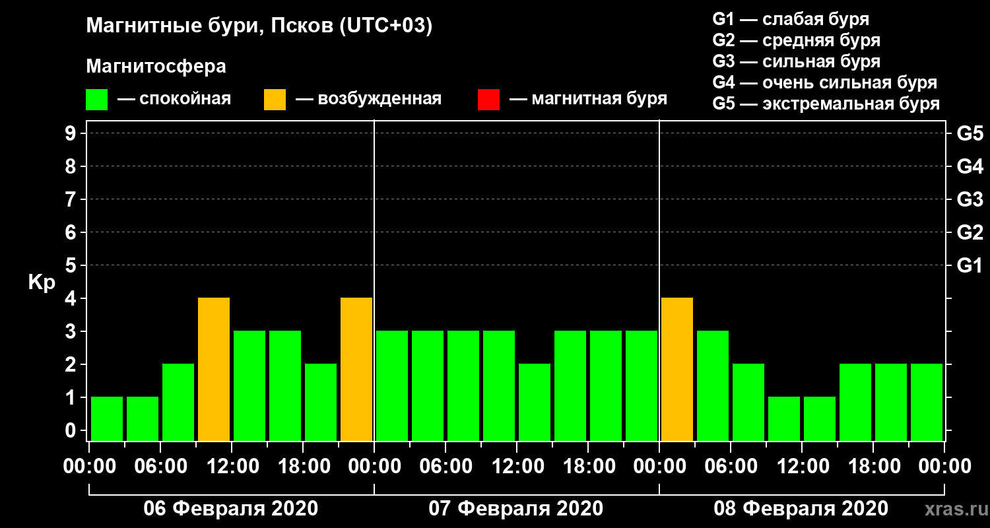Click 'G2 — средняя буря' legend line
Viewport: 990px width, 528px height.
click(797, 40)
